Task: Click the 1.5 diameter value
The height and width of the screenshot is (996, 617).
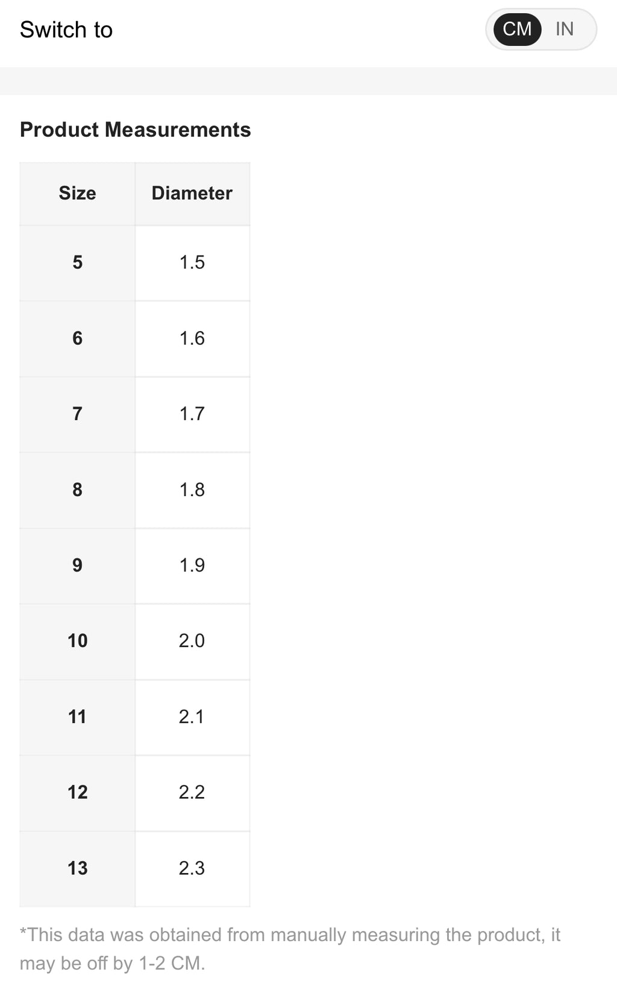Action: click(x=192, y=263)
